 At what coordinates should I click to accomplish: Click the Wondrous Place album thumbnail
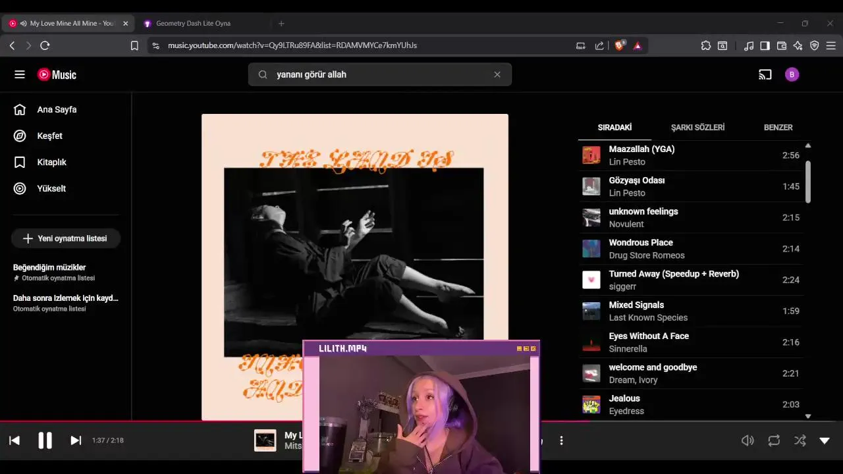click(x=591, y=249)
